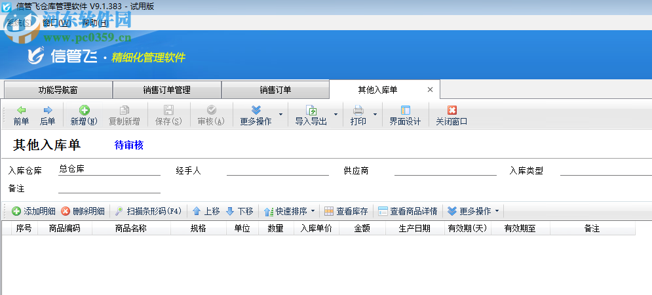Move the row down with 下移
Image resolution: width=652 pixels, height=295 pixels.
(x=240, y=211)
